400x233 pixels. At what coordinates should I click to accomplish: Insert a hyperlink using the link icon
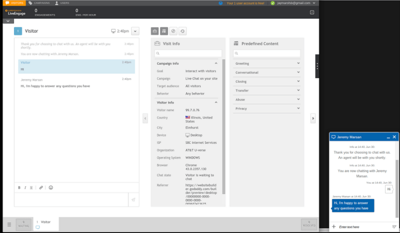(x=41, y=188)
